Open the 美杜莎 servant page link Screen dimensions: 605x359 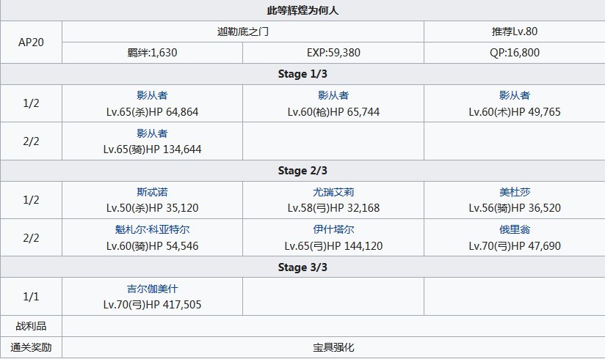514,192
